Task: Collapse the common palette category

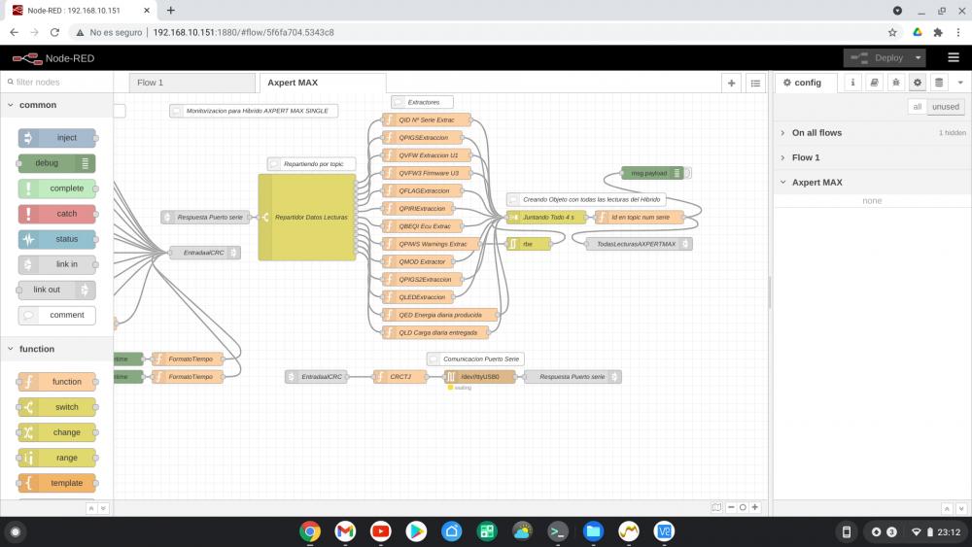Action: pyautogui.click(x=56, y=105)
